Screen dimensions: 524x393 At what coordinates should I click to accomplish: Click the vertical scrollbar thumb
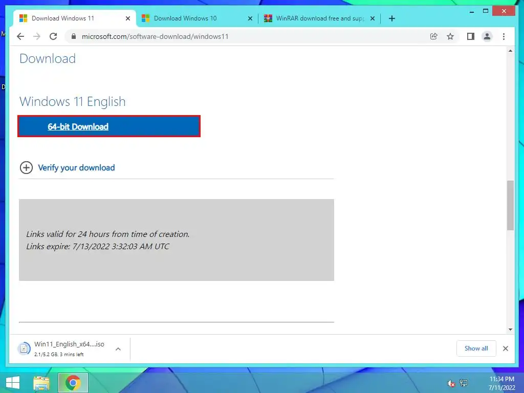510,205
